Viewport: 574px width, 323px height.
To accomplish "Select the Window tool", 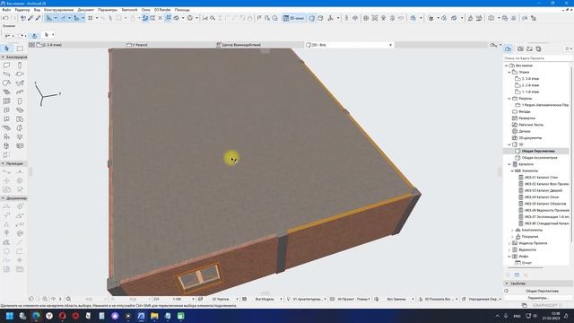I will pos(6,109).
